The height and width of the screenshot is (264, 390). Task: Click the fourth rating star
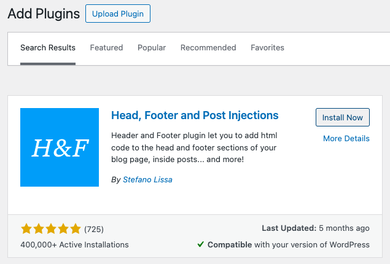[63, 229]
